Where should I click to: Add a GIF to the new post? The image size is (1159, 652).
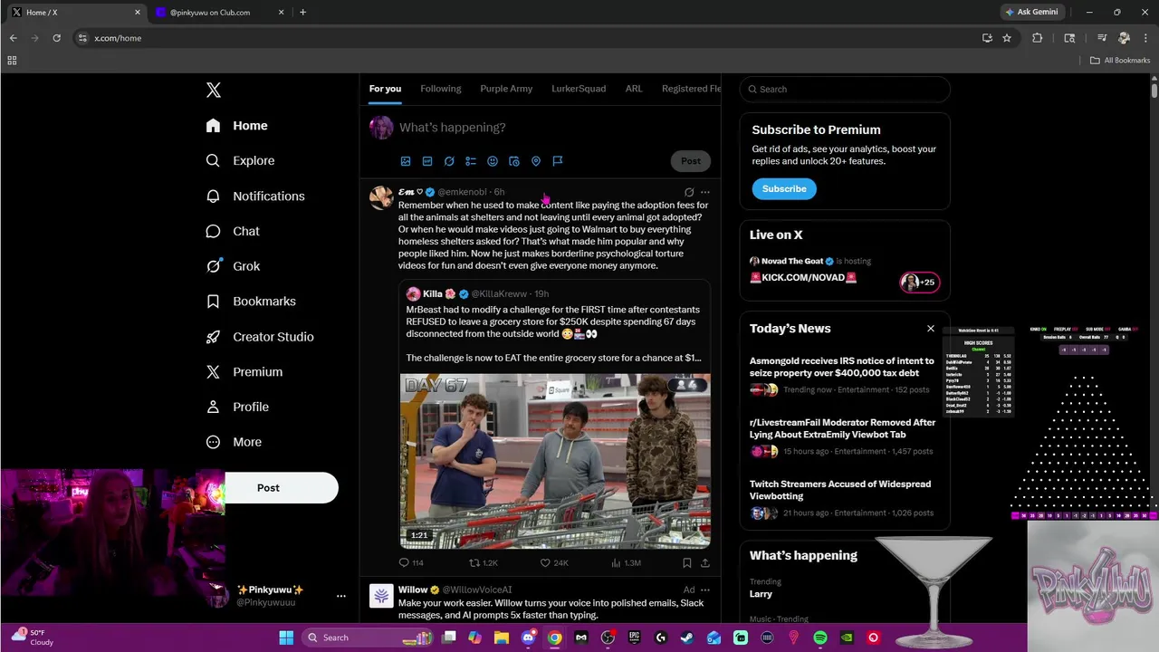tap(427, 161)
